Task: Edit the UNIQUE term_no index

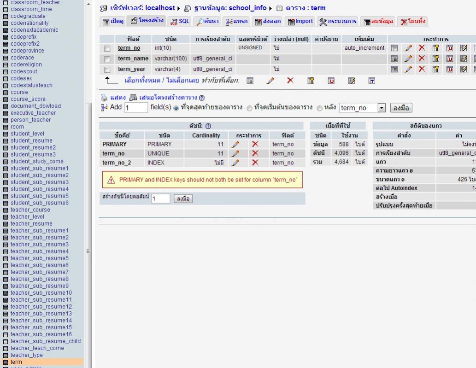Action: click(x=235, y=153)
